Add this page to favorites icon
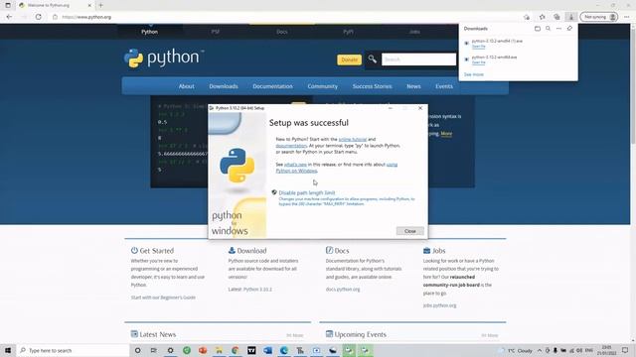The image size is (636, 357). coord(527,17)
